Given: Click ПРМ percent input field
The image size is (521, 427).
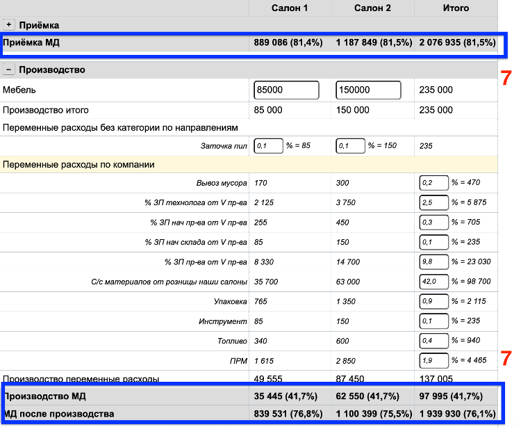Looking at the screenshot, I should point(433,361).
